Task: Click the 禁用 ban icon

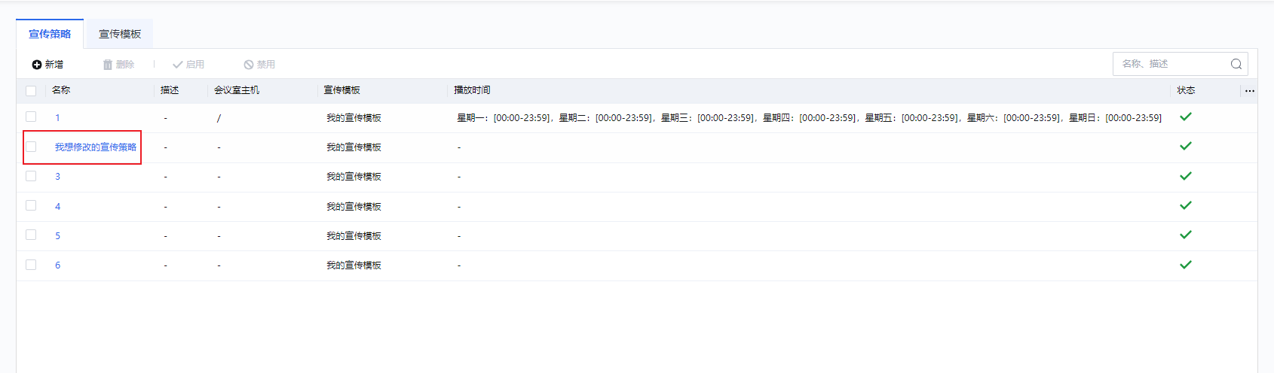Action: 249,65
